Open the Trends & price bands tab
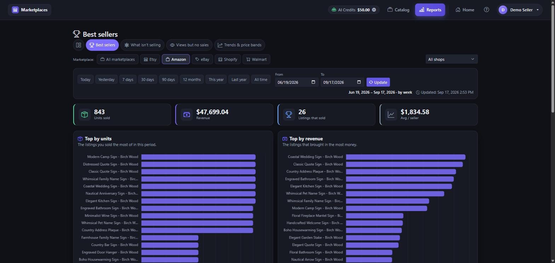 point(240,45)
